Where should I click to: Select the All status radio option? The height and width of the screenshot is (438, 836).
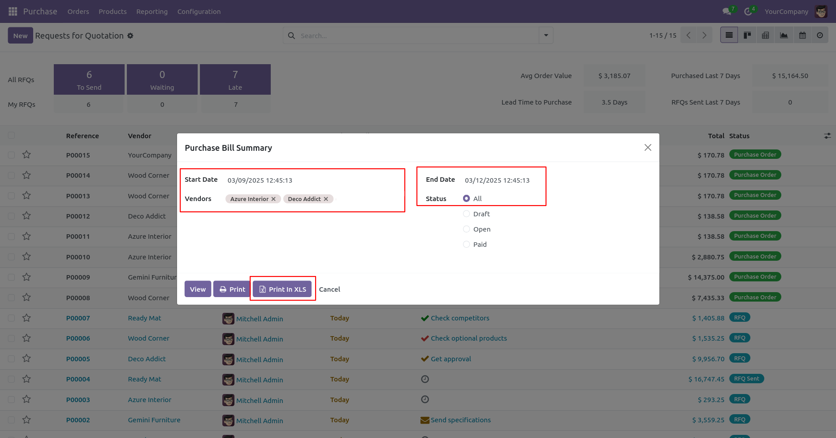(x=466, y=198)
